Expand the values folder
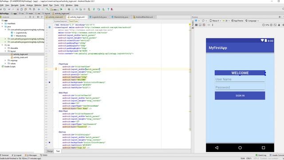Screen dimensions: 284x160 5,64
